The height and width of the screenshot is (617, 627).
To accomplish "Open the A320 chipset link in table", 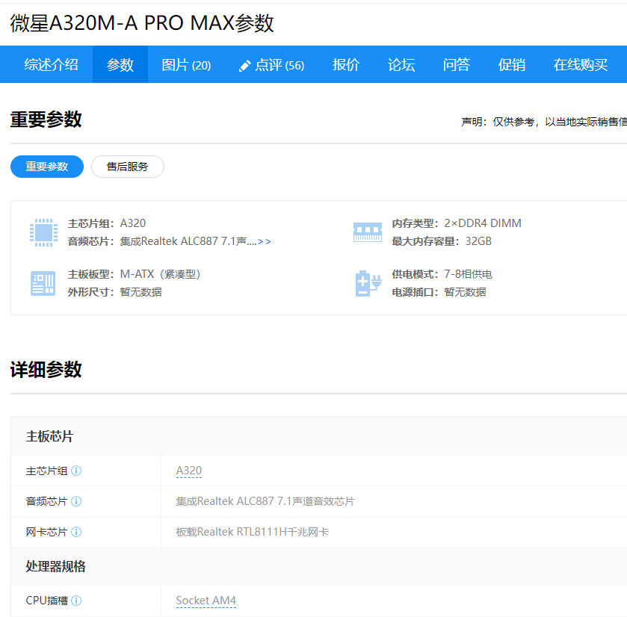I will pyautogui.click(x=189, y=471).
